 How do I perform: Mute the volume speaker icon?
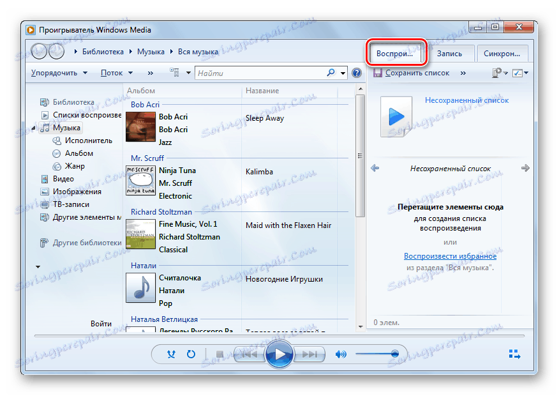click(x=341, y=354)
